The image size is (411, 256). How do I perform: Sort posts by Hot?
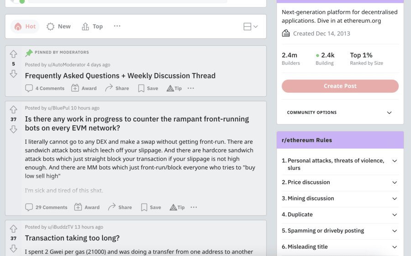[x=25, y=26]
